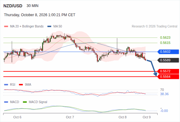Click the Oct 8 date axis label
This screenshot has height=122, width=180.
tap(122, 117)
